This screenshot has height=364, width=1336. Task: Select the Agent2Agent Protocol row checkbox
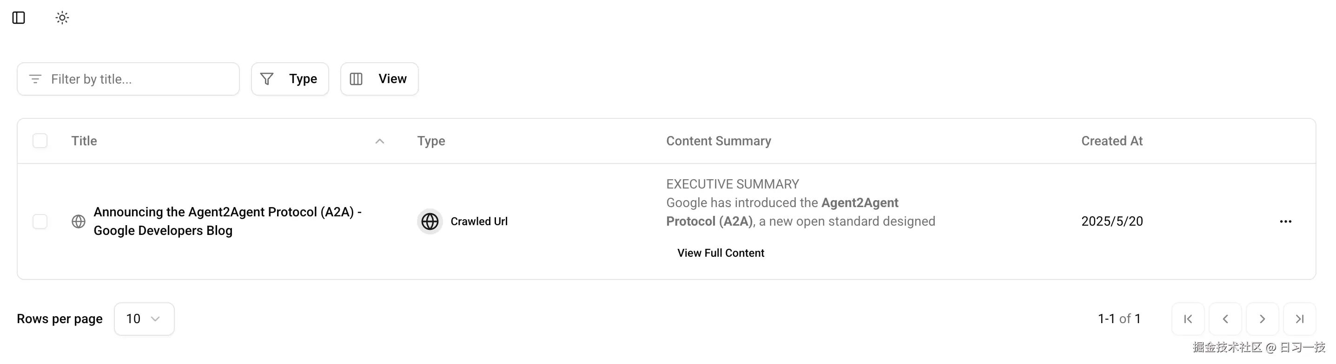40,221
